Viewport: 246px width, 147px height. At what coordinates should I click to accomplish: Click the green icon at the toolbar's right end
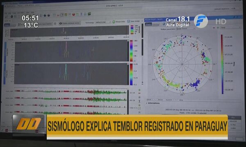(89, 14)
